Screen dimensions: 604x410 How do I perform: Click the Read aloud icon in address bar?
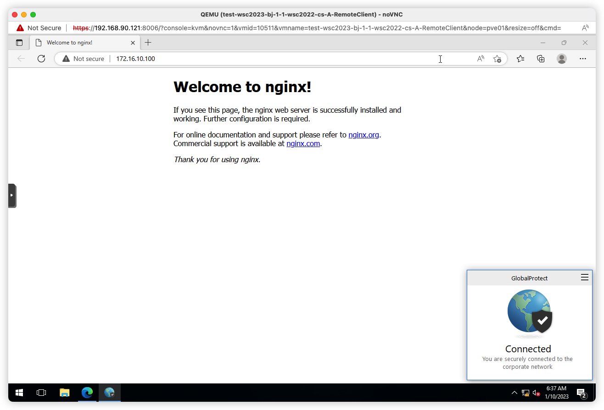[x=481, y=59]
